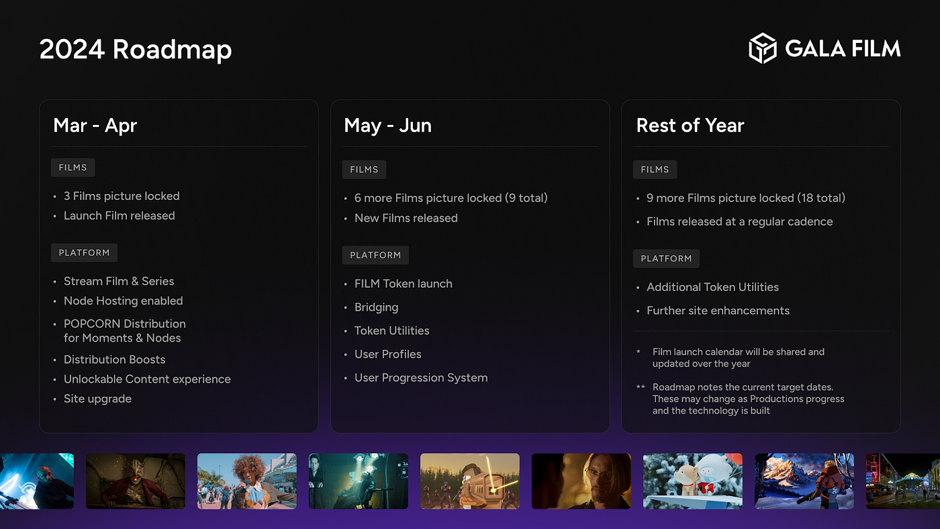940x529 pixels.
Task: Click 'Token Utilities' under May - Jun
Action: coord(392,331)
